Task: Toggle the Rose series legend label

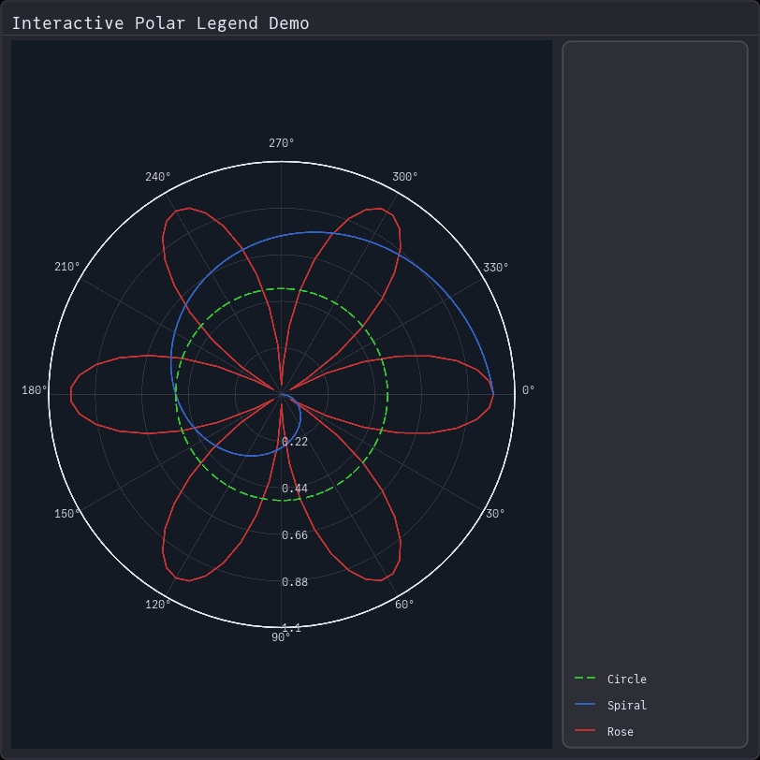Action: click(620, 732)
